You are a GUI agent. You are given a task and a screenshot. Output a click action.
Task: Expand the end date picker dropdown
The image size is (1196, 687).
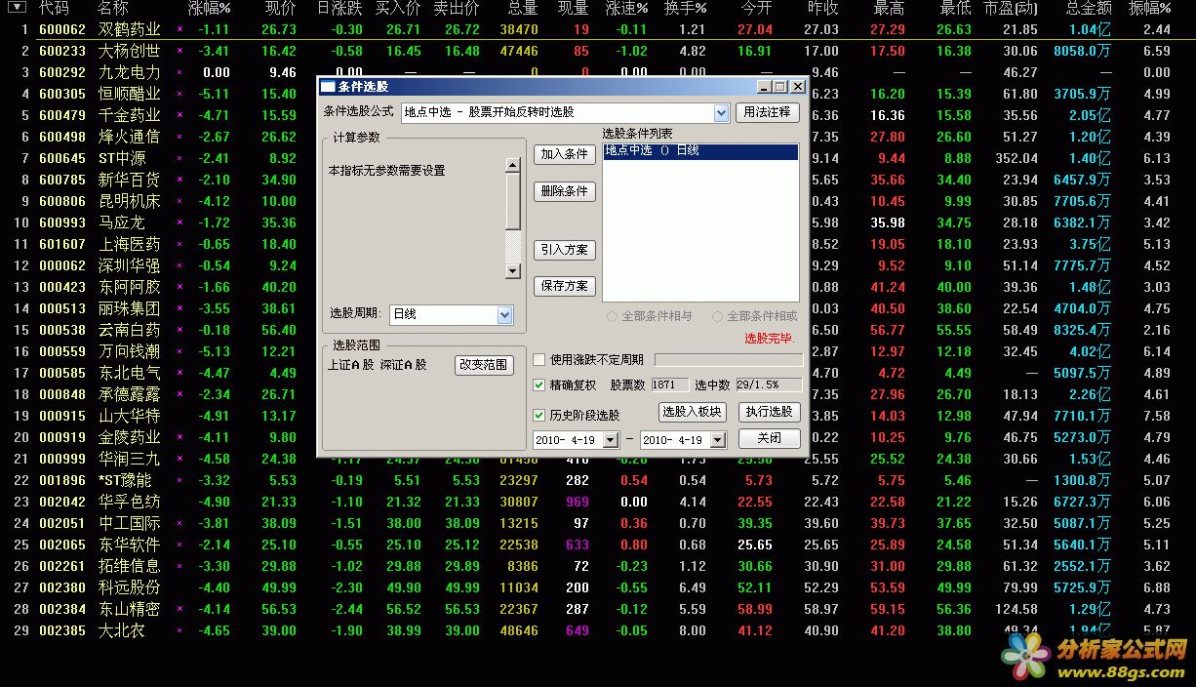pyautogui.click(x=718, y=440)
